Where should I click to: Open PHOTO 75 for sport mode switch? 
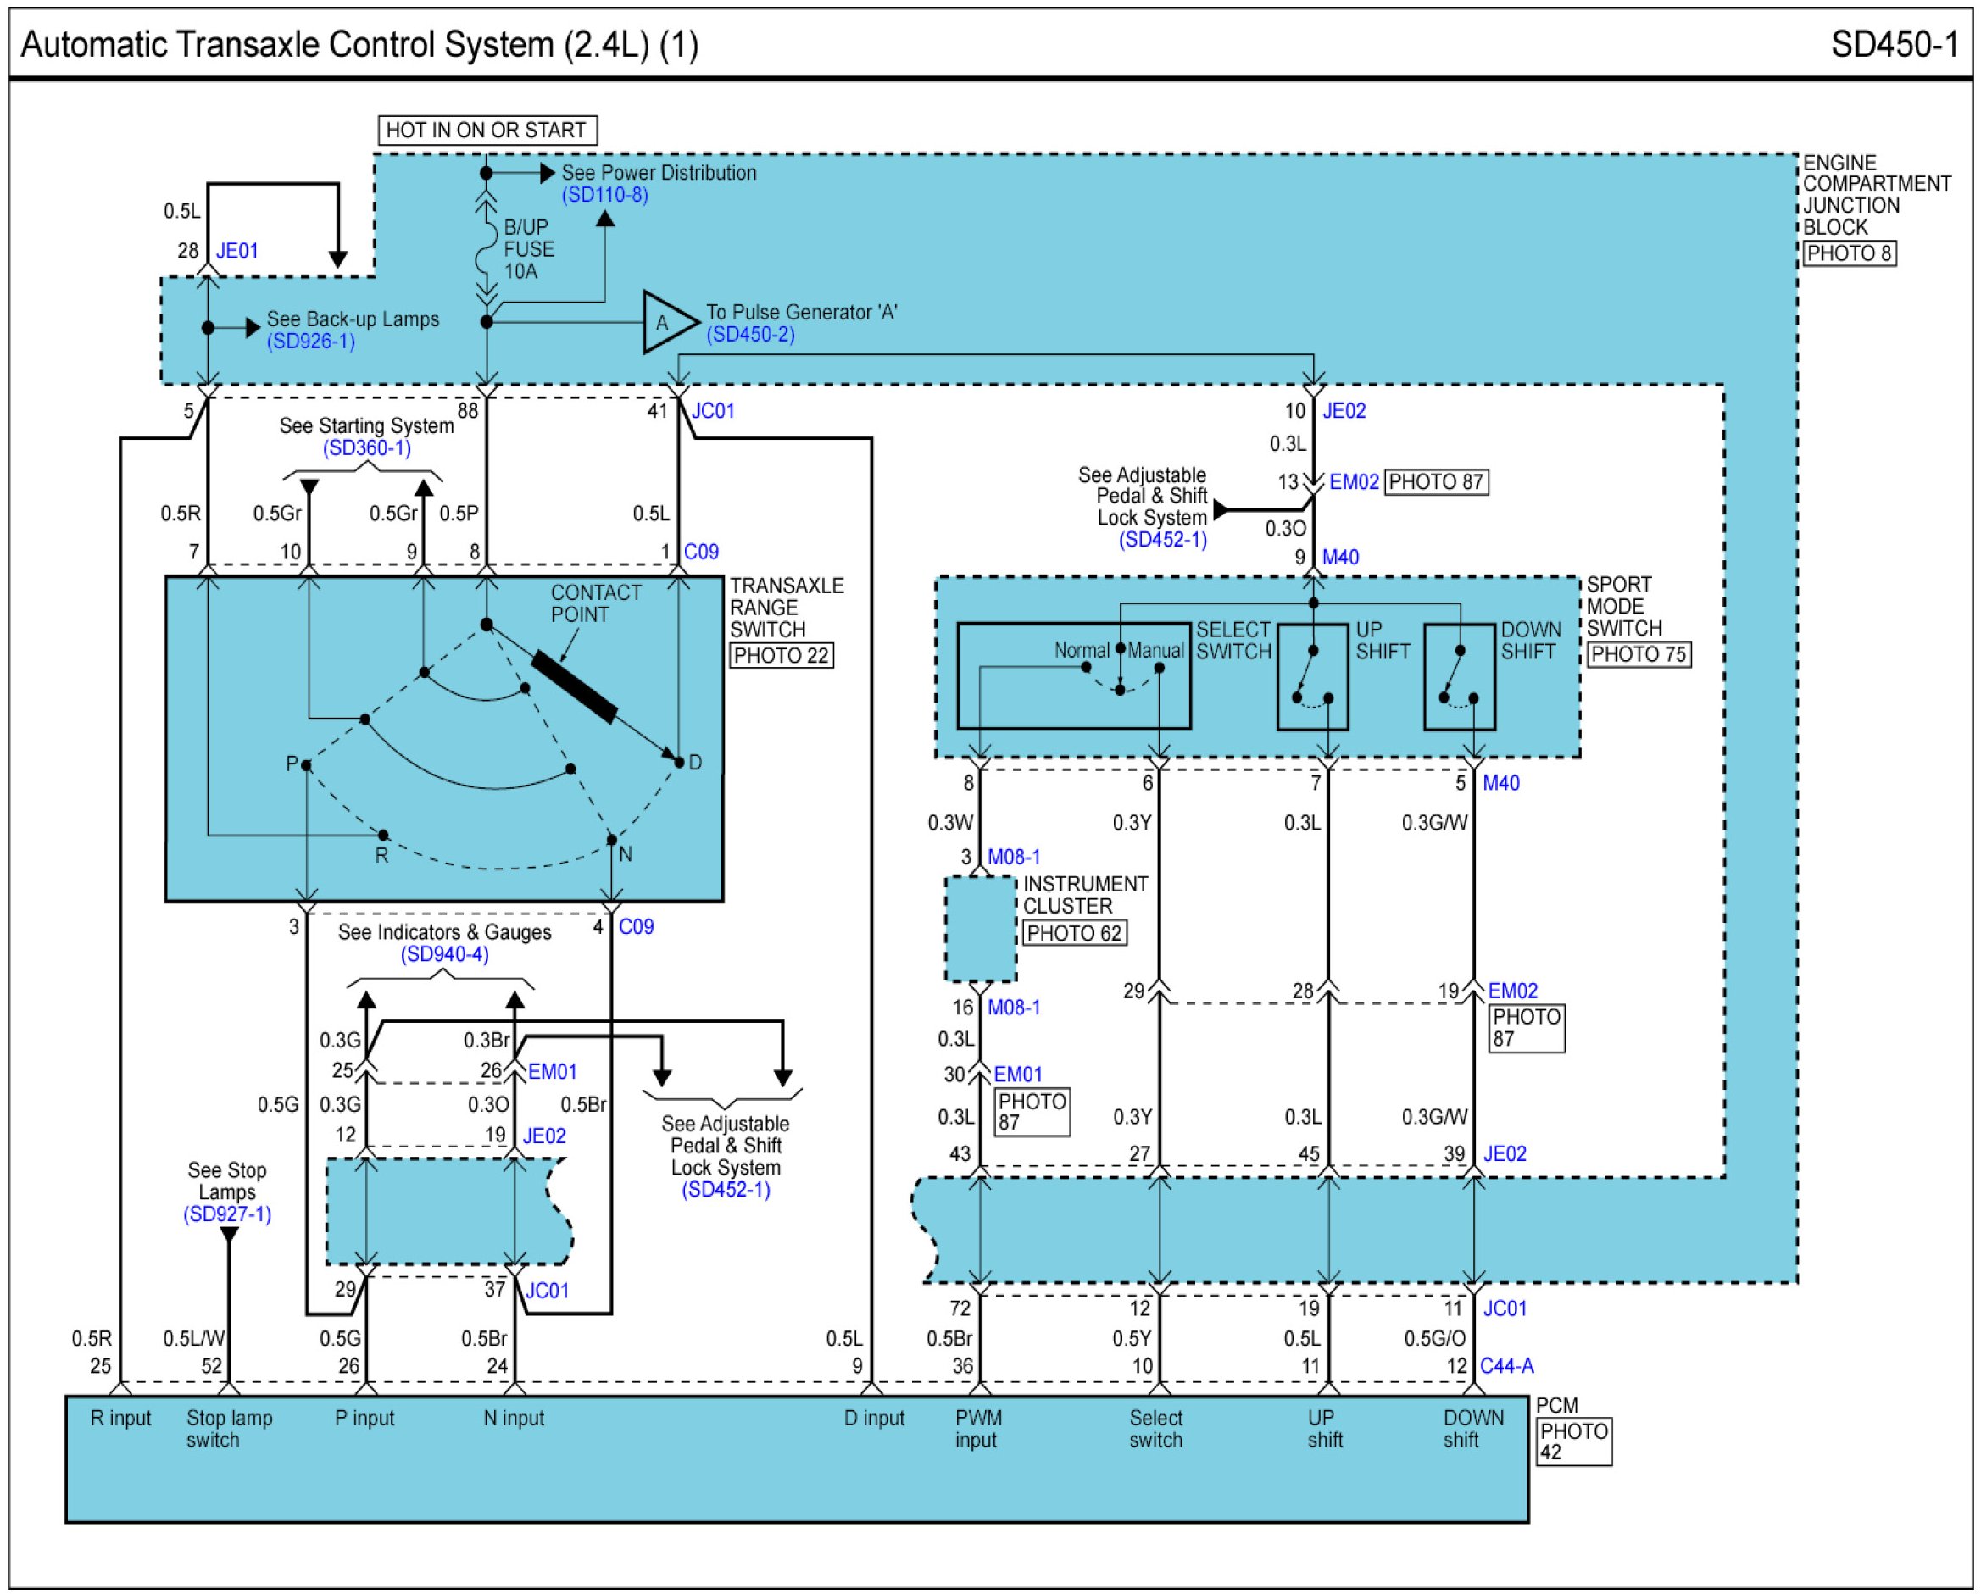click(1639, 654)
